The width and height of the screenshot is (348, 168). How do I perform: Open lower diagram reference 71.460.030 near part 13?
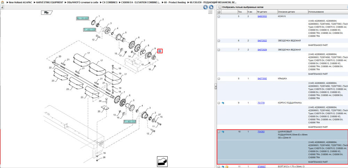point(130,122)
